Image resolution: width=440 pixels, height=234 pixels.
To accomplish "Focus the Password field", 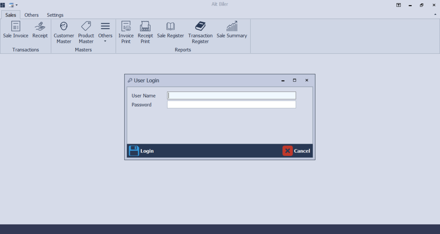I will 232,104.
